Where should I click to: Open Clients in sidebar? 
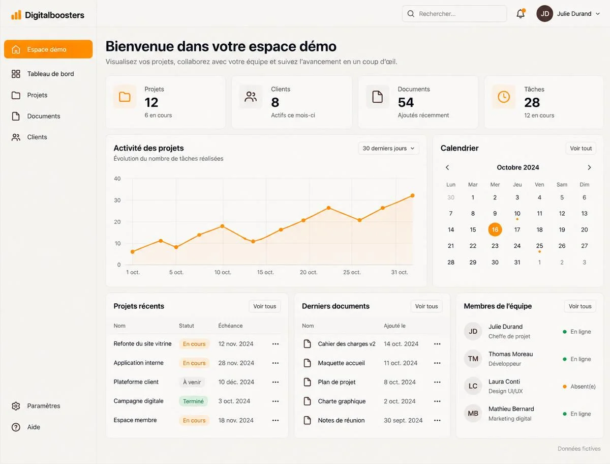click(x=48, y=137)
